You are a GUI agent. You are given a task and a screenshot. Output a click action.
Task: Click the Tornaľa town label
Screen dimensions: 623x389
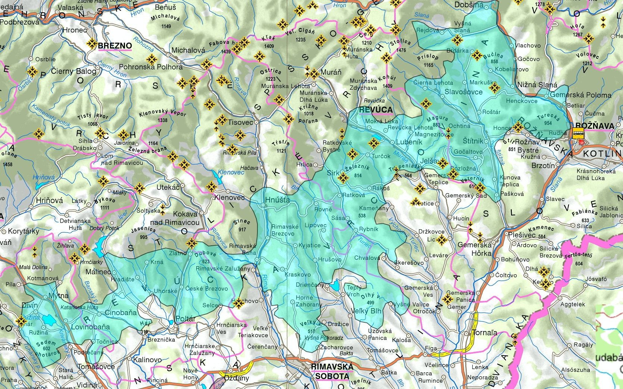pos(484,333)
